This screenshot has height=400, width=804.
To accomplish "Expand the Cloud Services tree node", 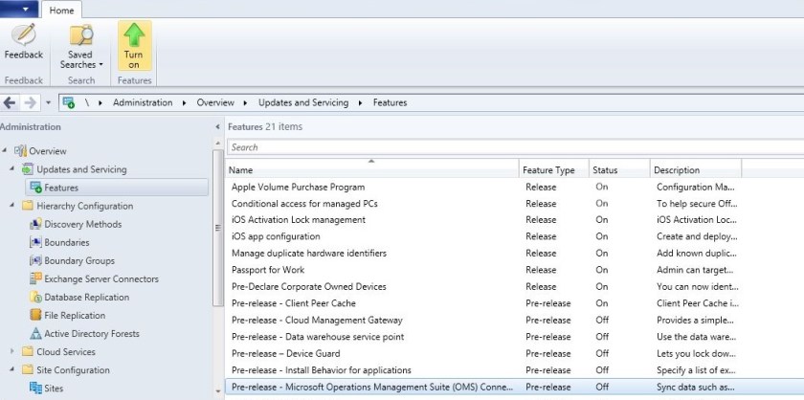I will (x=12, y=351).
